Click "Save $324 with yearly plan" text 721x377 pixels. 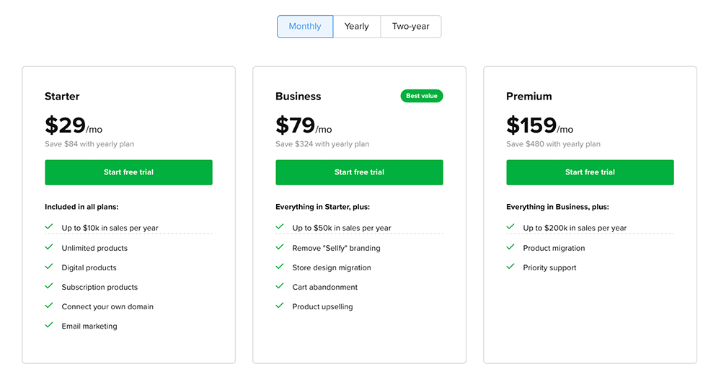point(322,144)
